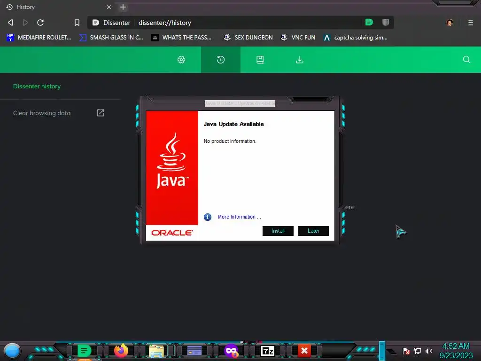
Task: Open the SMASH GLASS IN C... bookmark
Action: [111, 38]
